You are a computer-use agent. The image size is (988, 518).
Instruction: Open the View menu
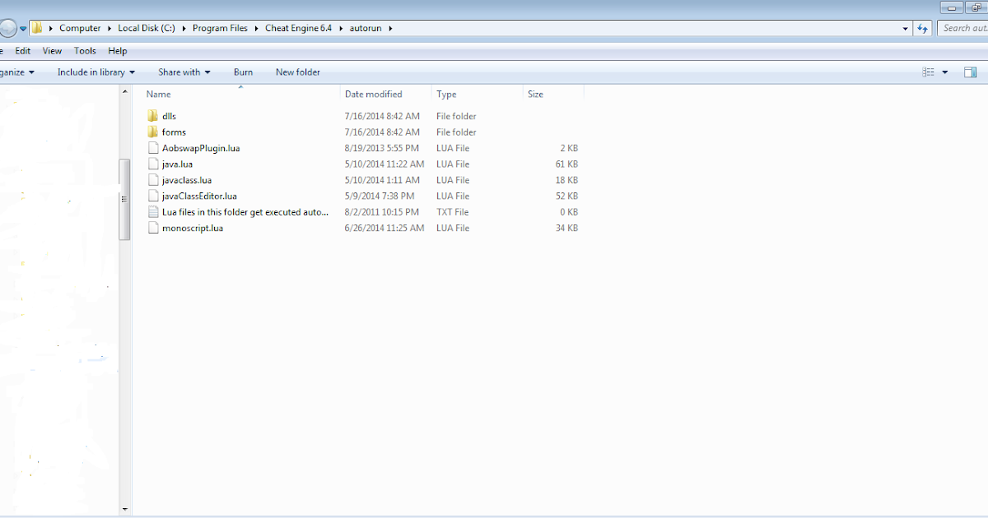(52, 51)
